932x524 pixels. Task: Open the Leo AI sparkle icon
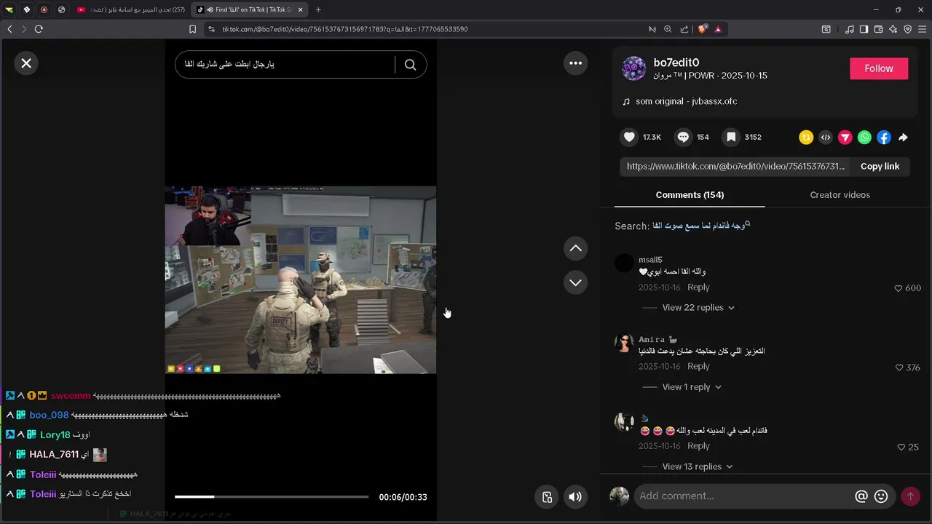tap(893, 29)
